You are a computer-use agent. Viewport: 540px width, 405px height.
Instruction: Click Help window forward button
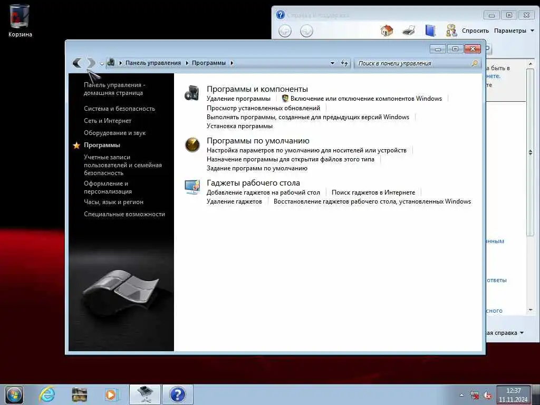(306, 31)
